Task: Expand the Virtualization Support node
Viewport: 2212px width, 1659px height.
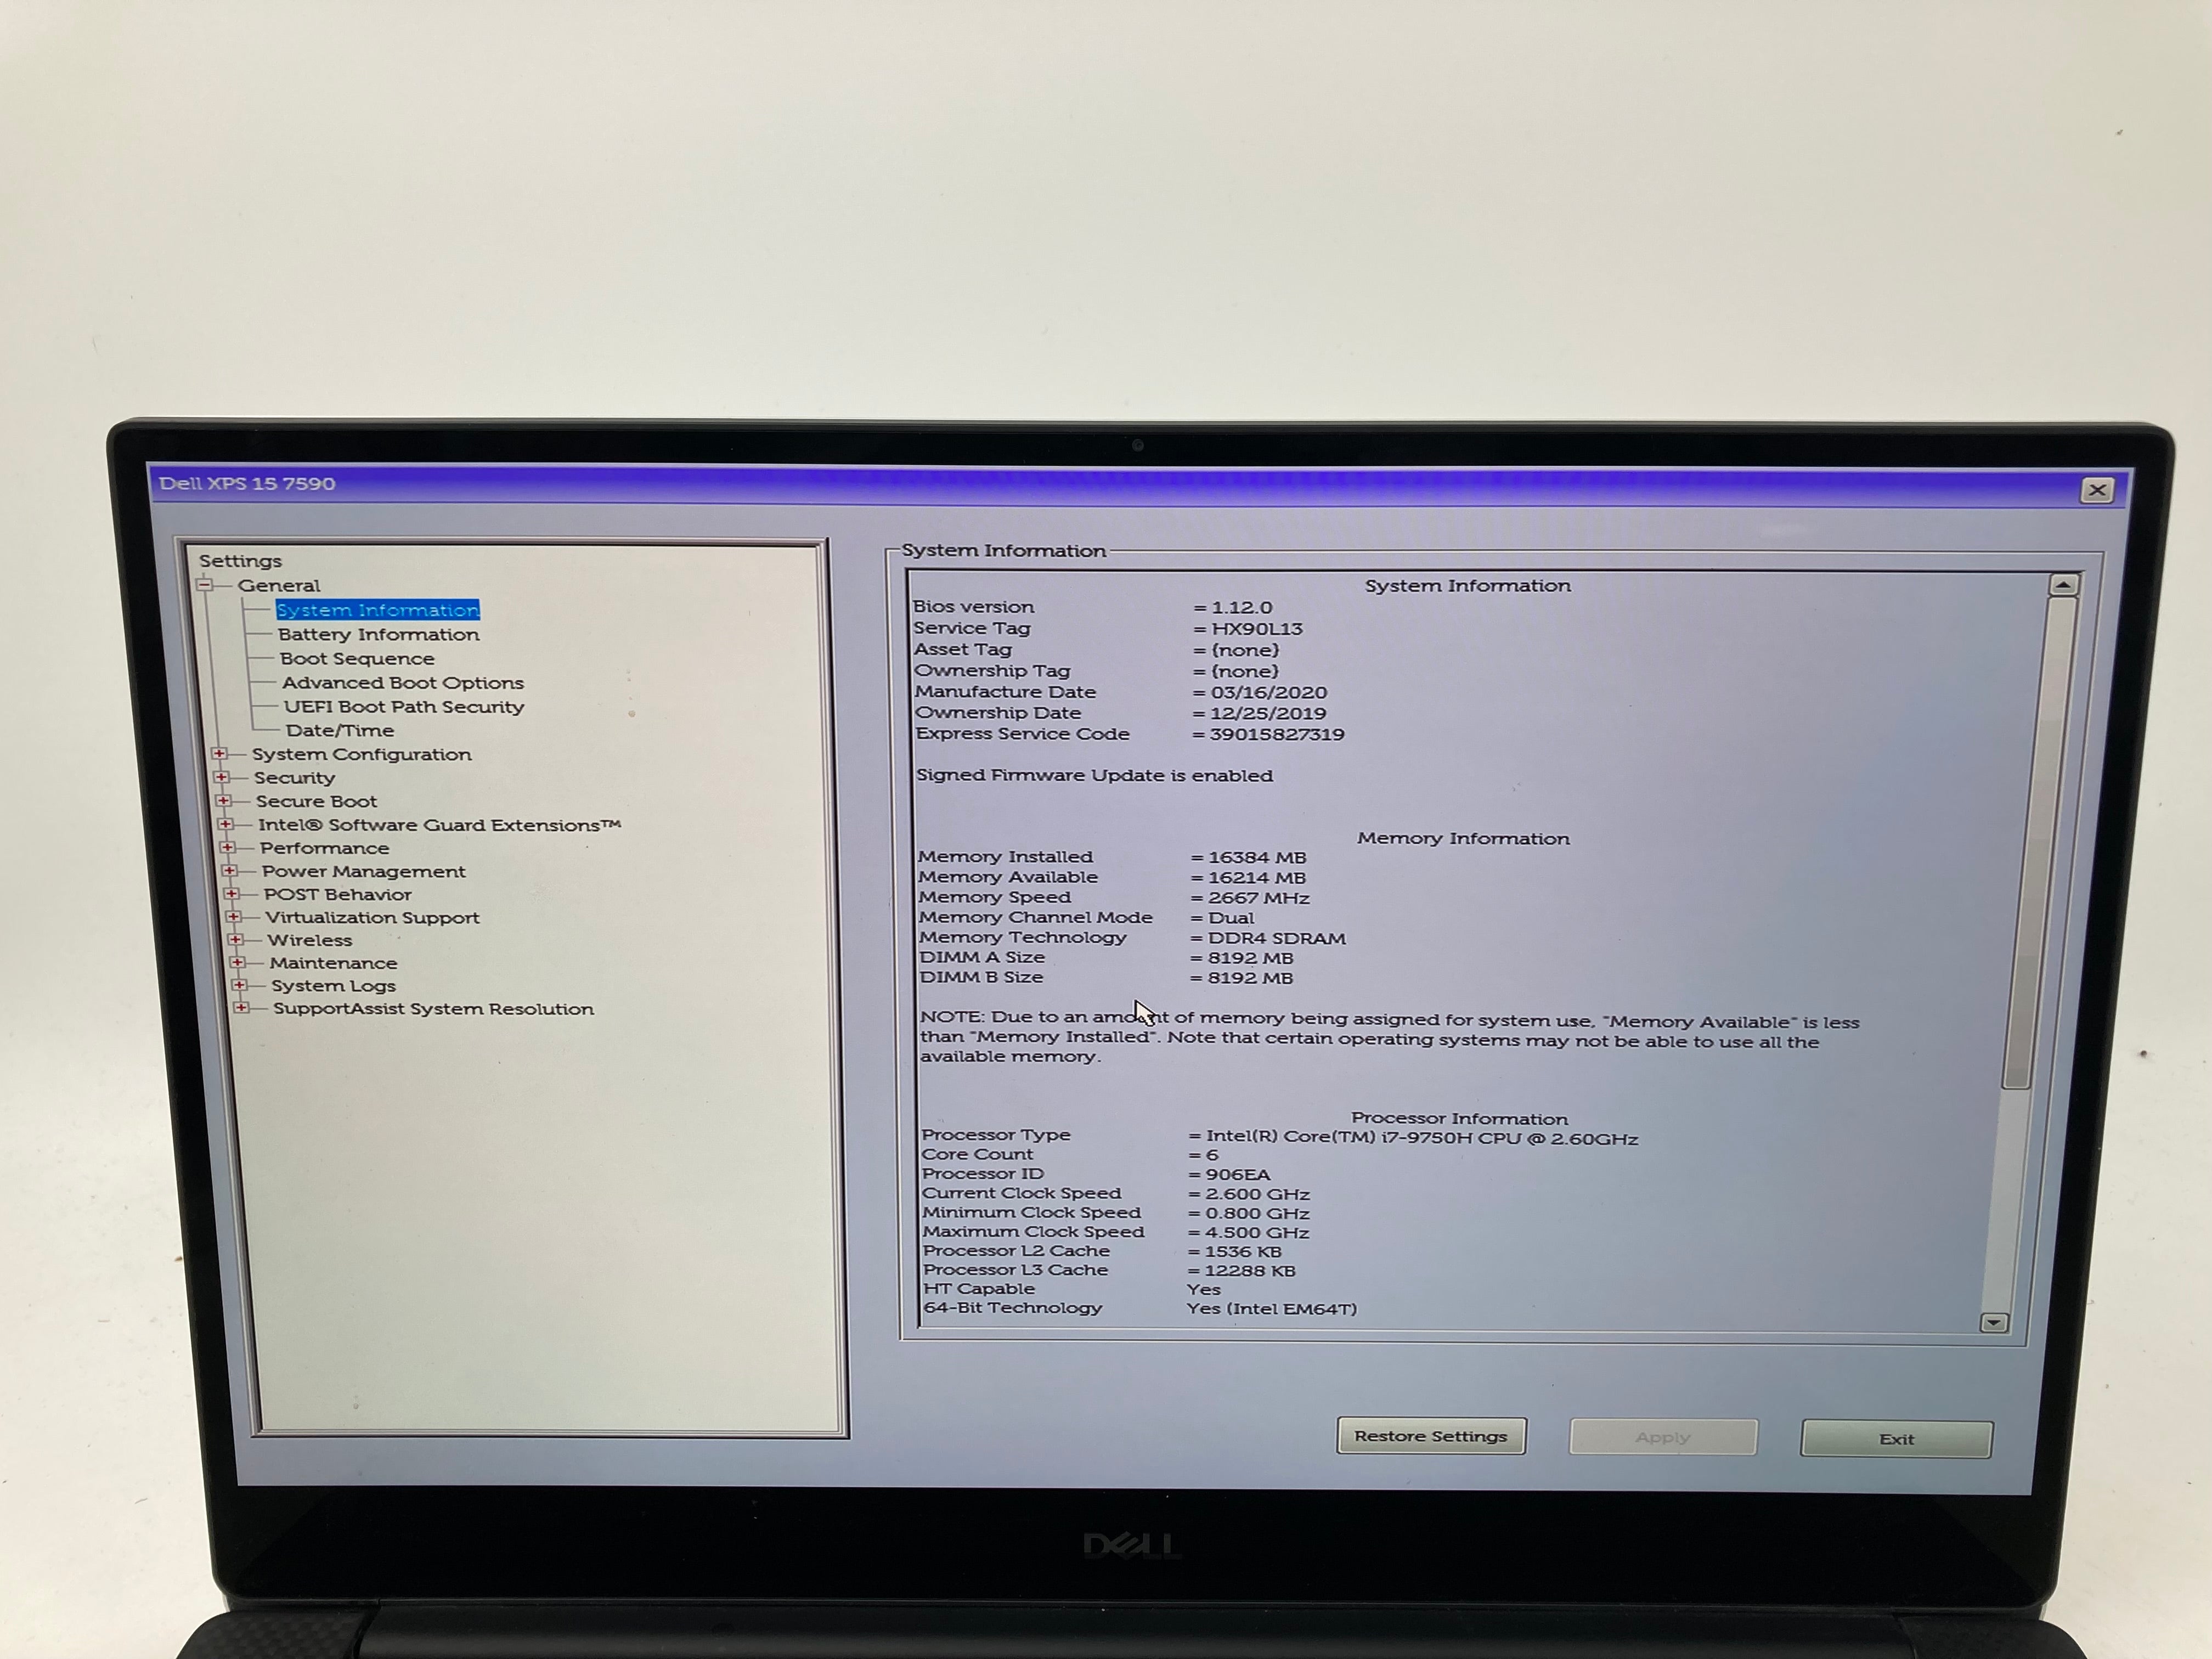Action: [x=234, y=917]
